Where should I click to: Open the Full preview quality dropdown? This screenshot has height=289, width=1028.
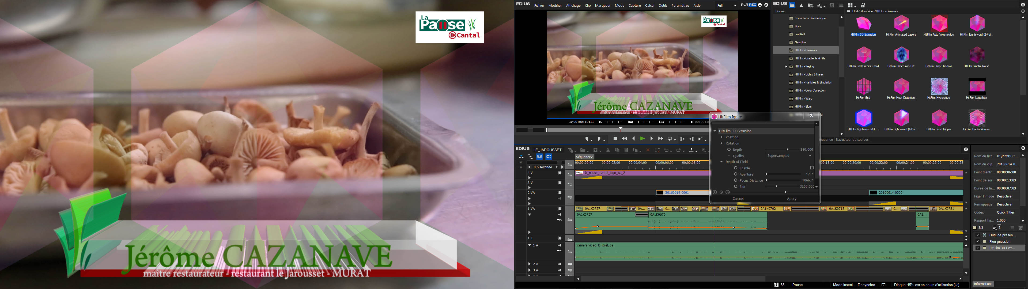tap(726, 6)
